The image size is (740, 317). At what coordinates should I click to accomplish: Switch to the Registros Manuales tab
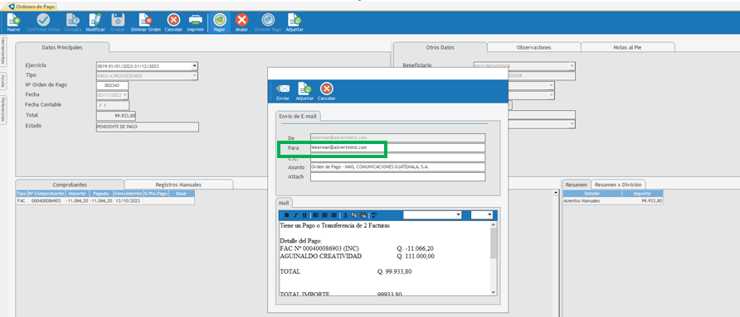178,185
